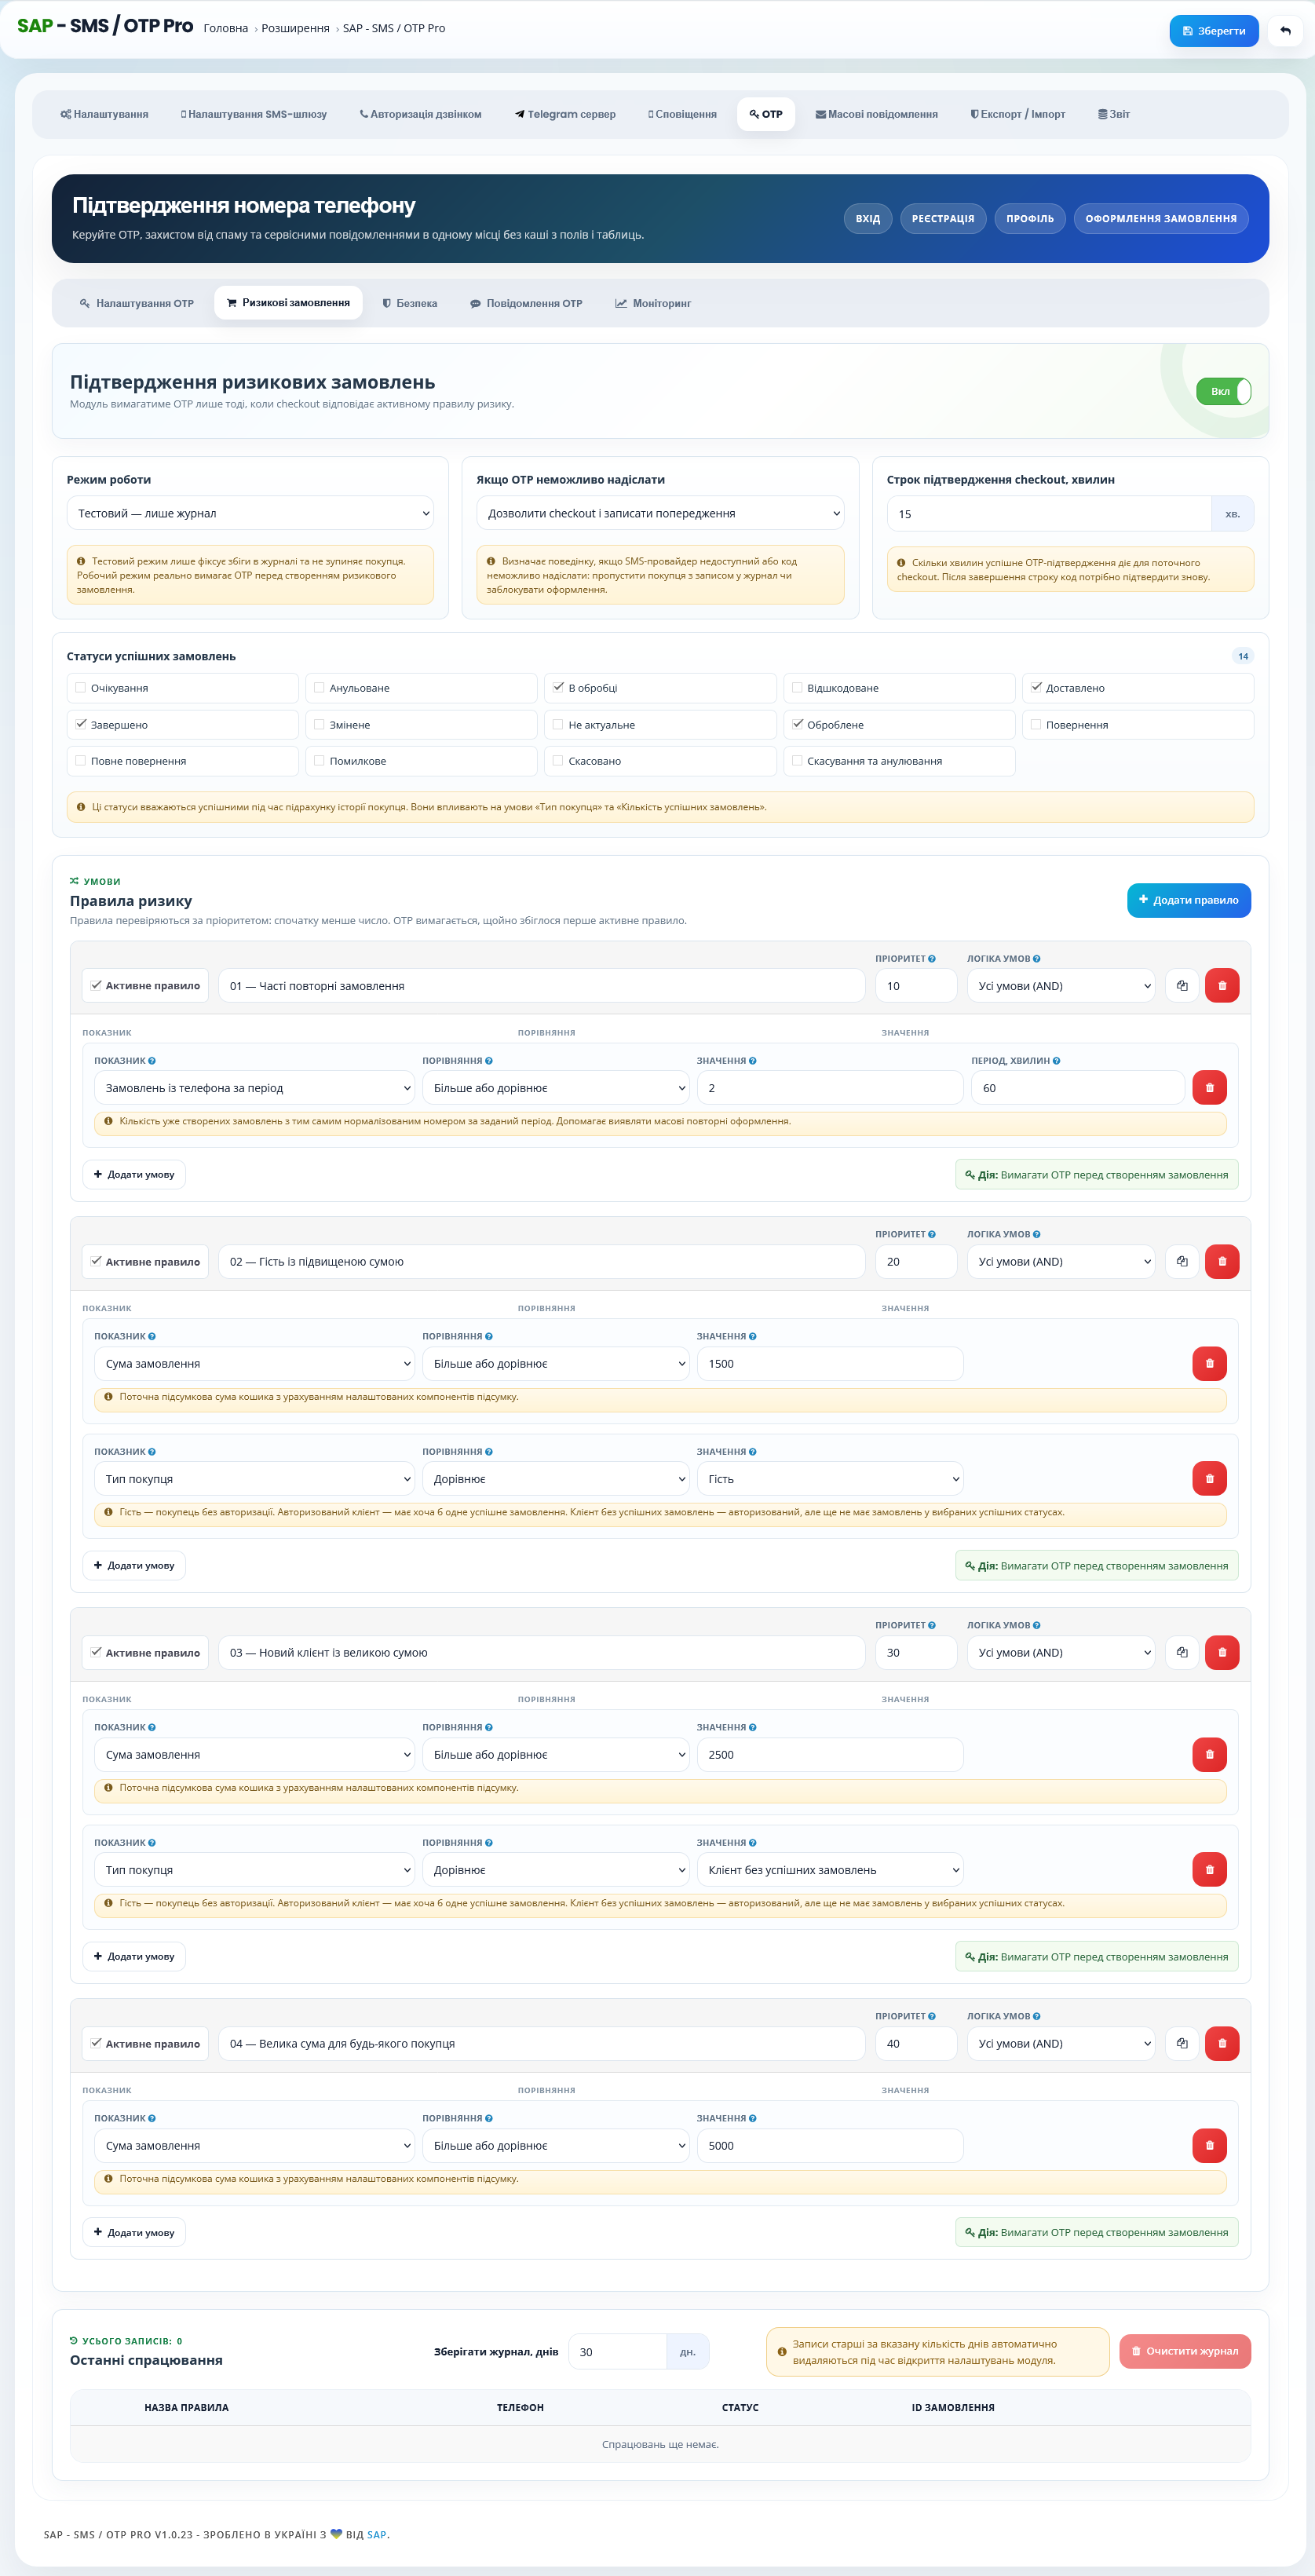Screen dimensions: 1315x2576
Task: Follow the Розширення breadcrumb link
Action: pos(295,28)
